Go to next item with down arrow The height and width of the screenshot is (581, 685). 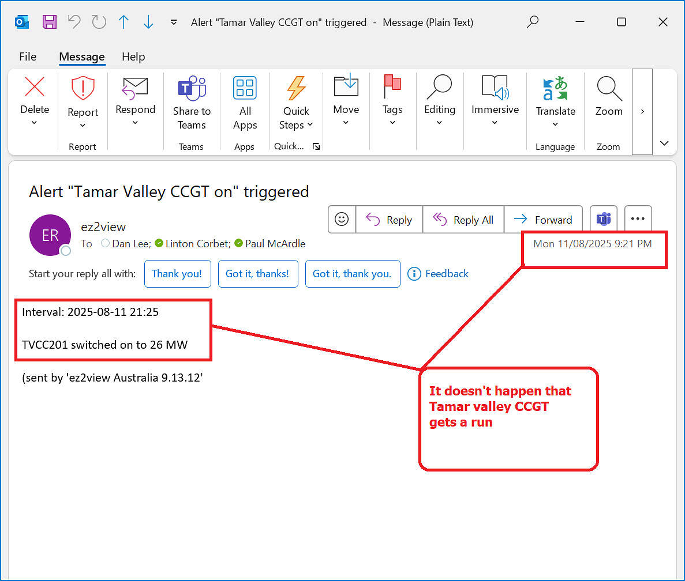(x=148, y=22)
